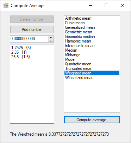The width and height of the screenshot is (131, 143).
Task: Click the Compute Average app icon
Action: click(6, 5)
